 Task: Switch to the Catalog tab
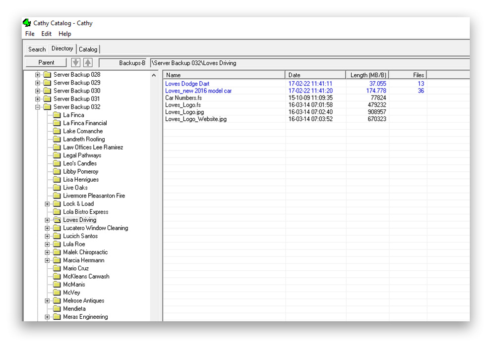[88, 49]
